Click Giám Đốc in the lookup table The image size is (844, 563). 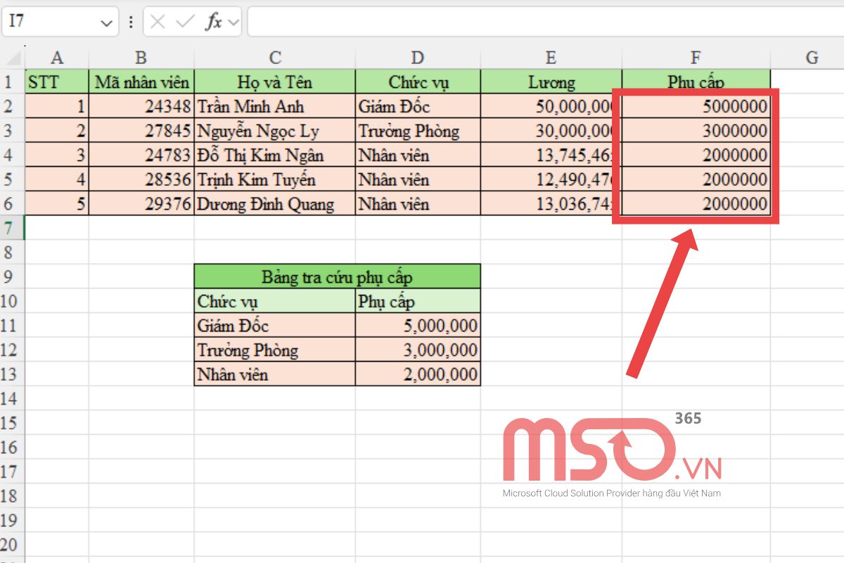click(275, 325)
